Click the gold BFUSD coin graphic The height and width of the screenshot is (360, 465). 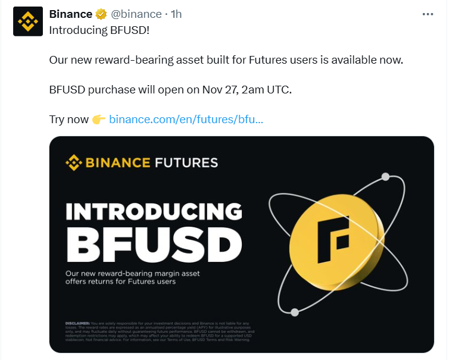coord(337,242)
